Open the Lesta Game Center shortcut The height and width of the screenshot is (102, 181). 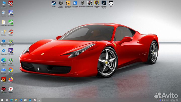click(x=75, y=5)
